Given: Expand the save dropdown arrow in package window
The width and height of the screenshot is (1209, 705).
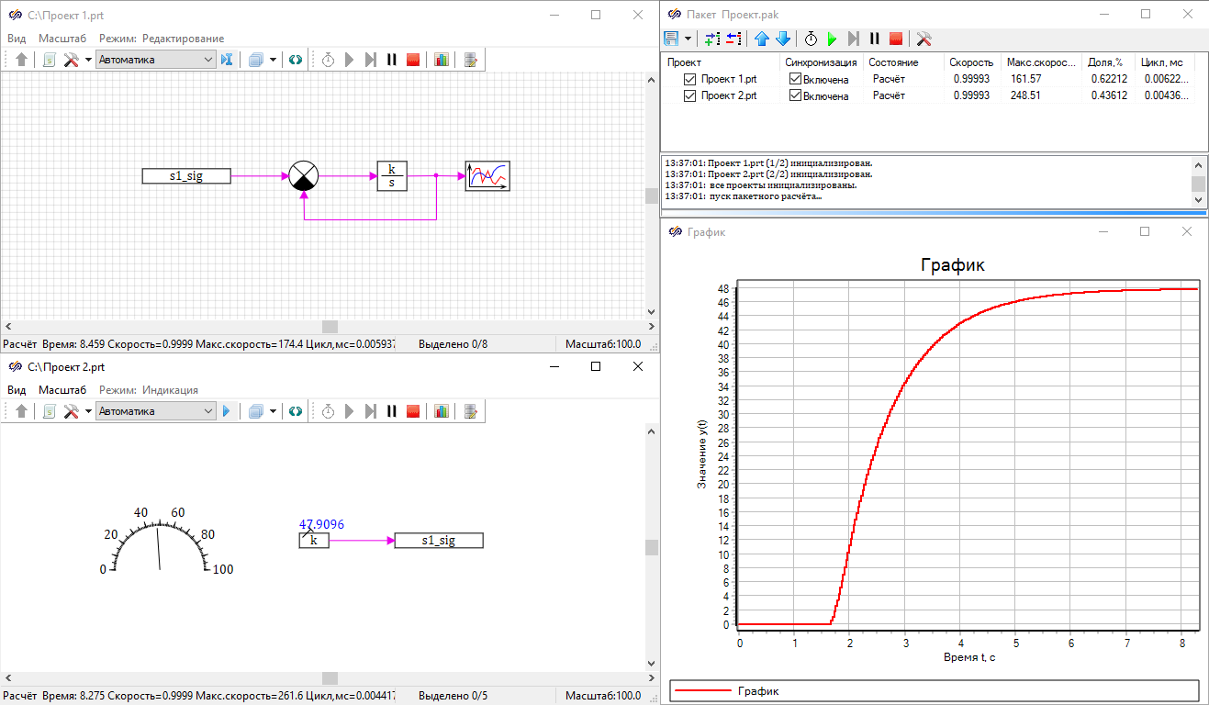Looking at the screenshot, I should [x=688, y=39].
